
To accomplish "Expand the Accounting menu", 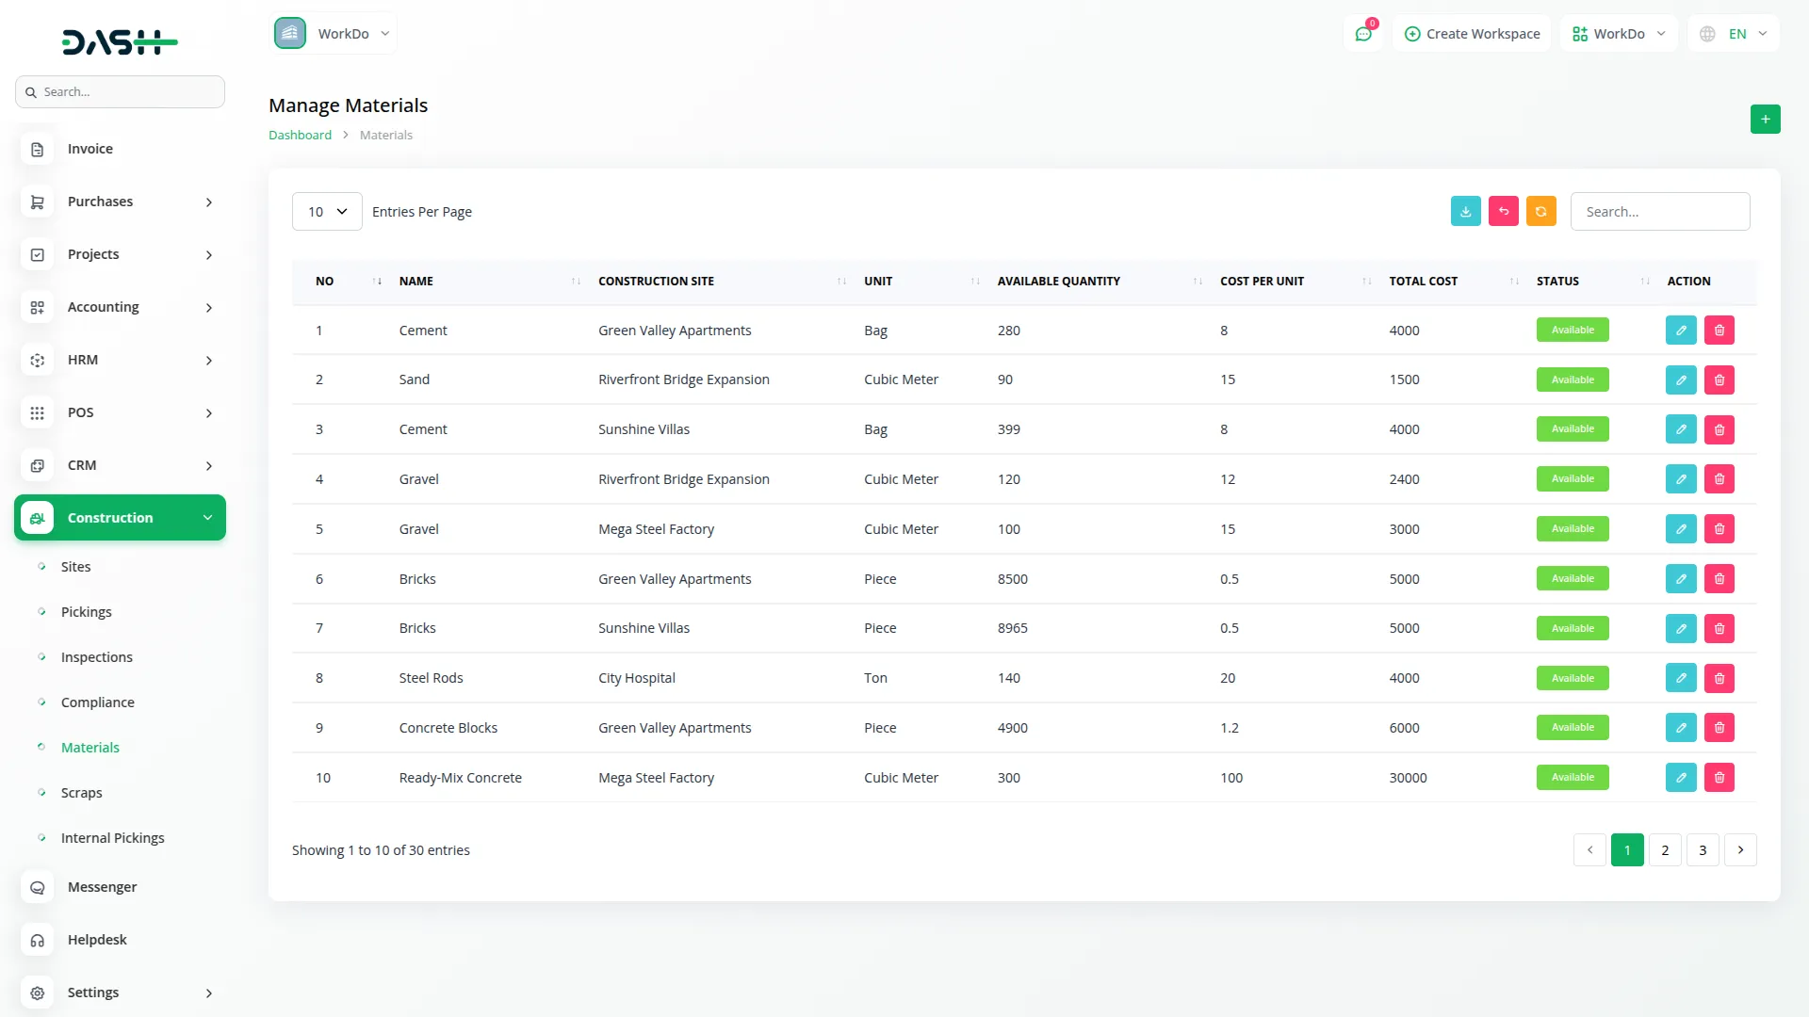I will coord(121,307).
